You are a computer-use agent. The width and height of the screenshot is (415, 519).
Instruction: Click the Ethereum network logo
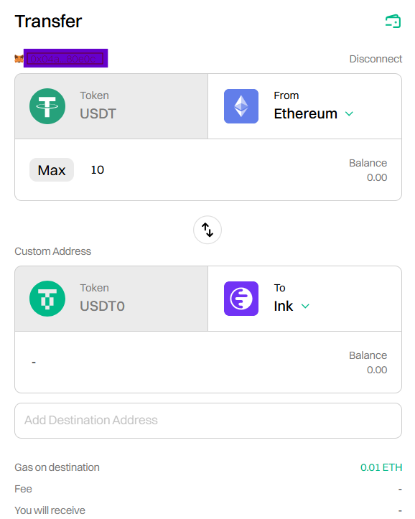pyautogui.click(x=241, y=106)
